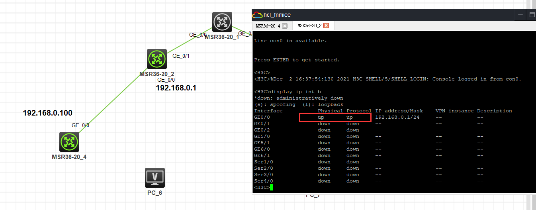Click the 192.168.0.100 topology label

(48, 113)
